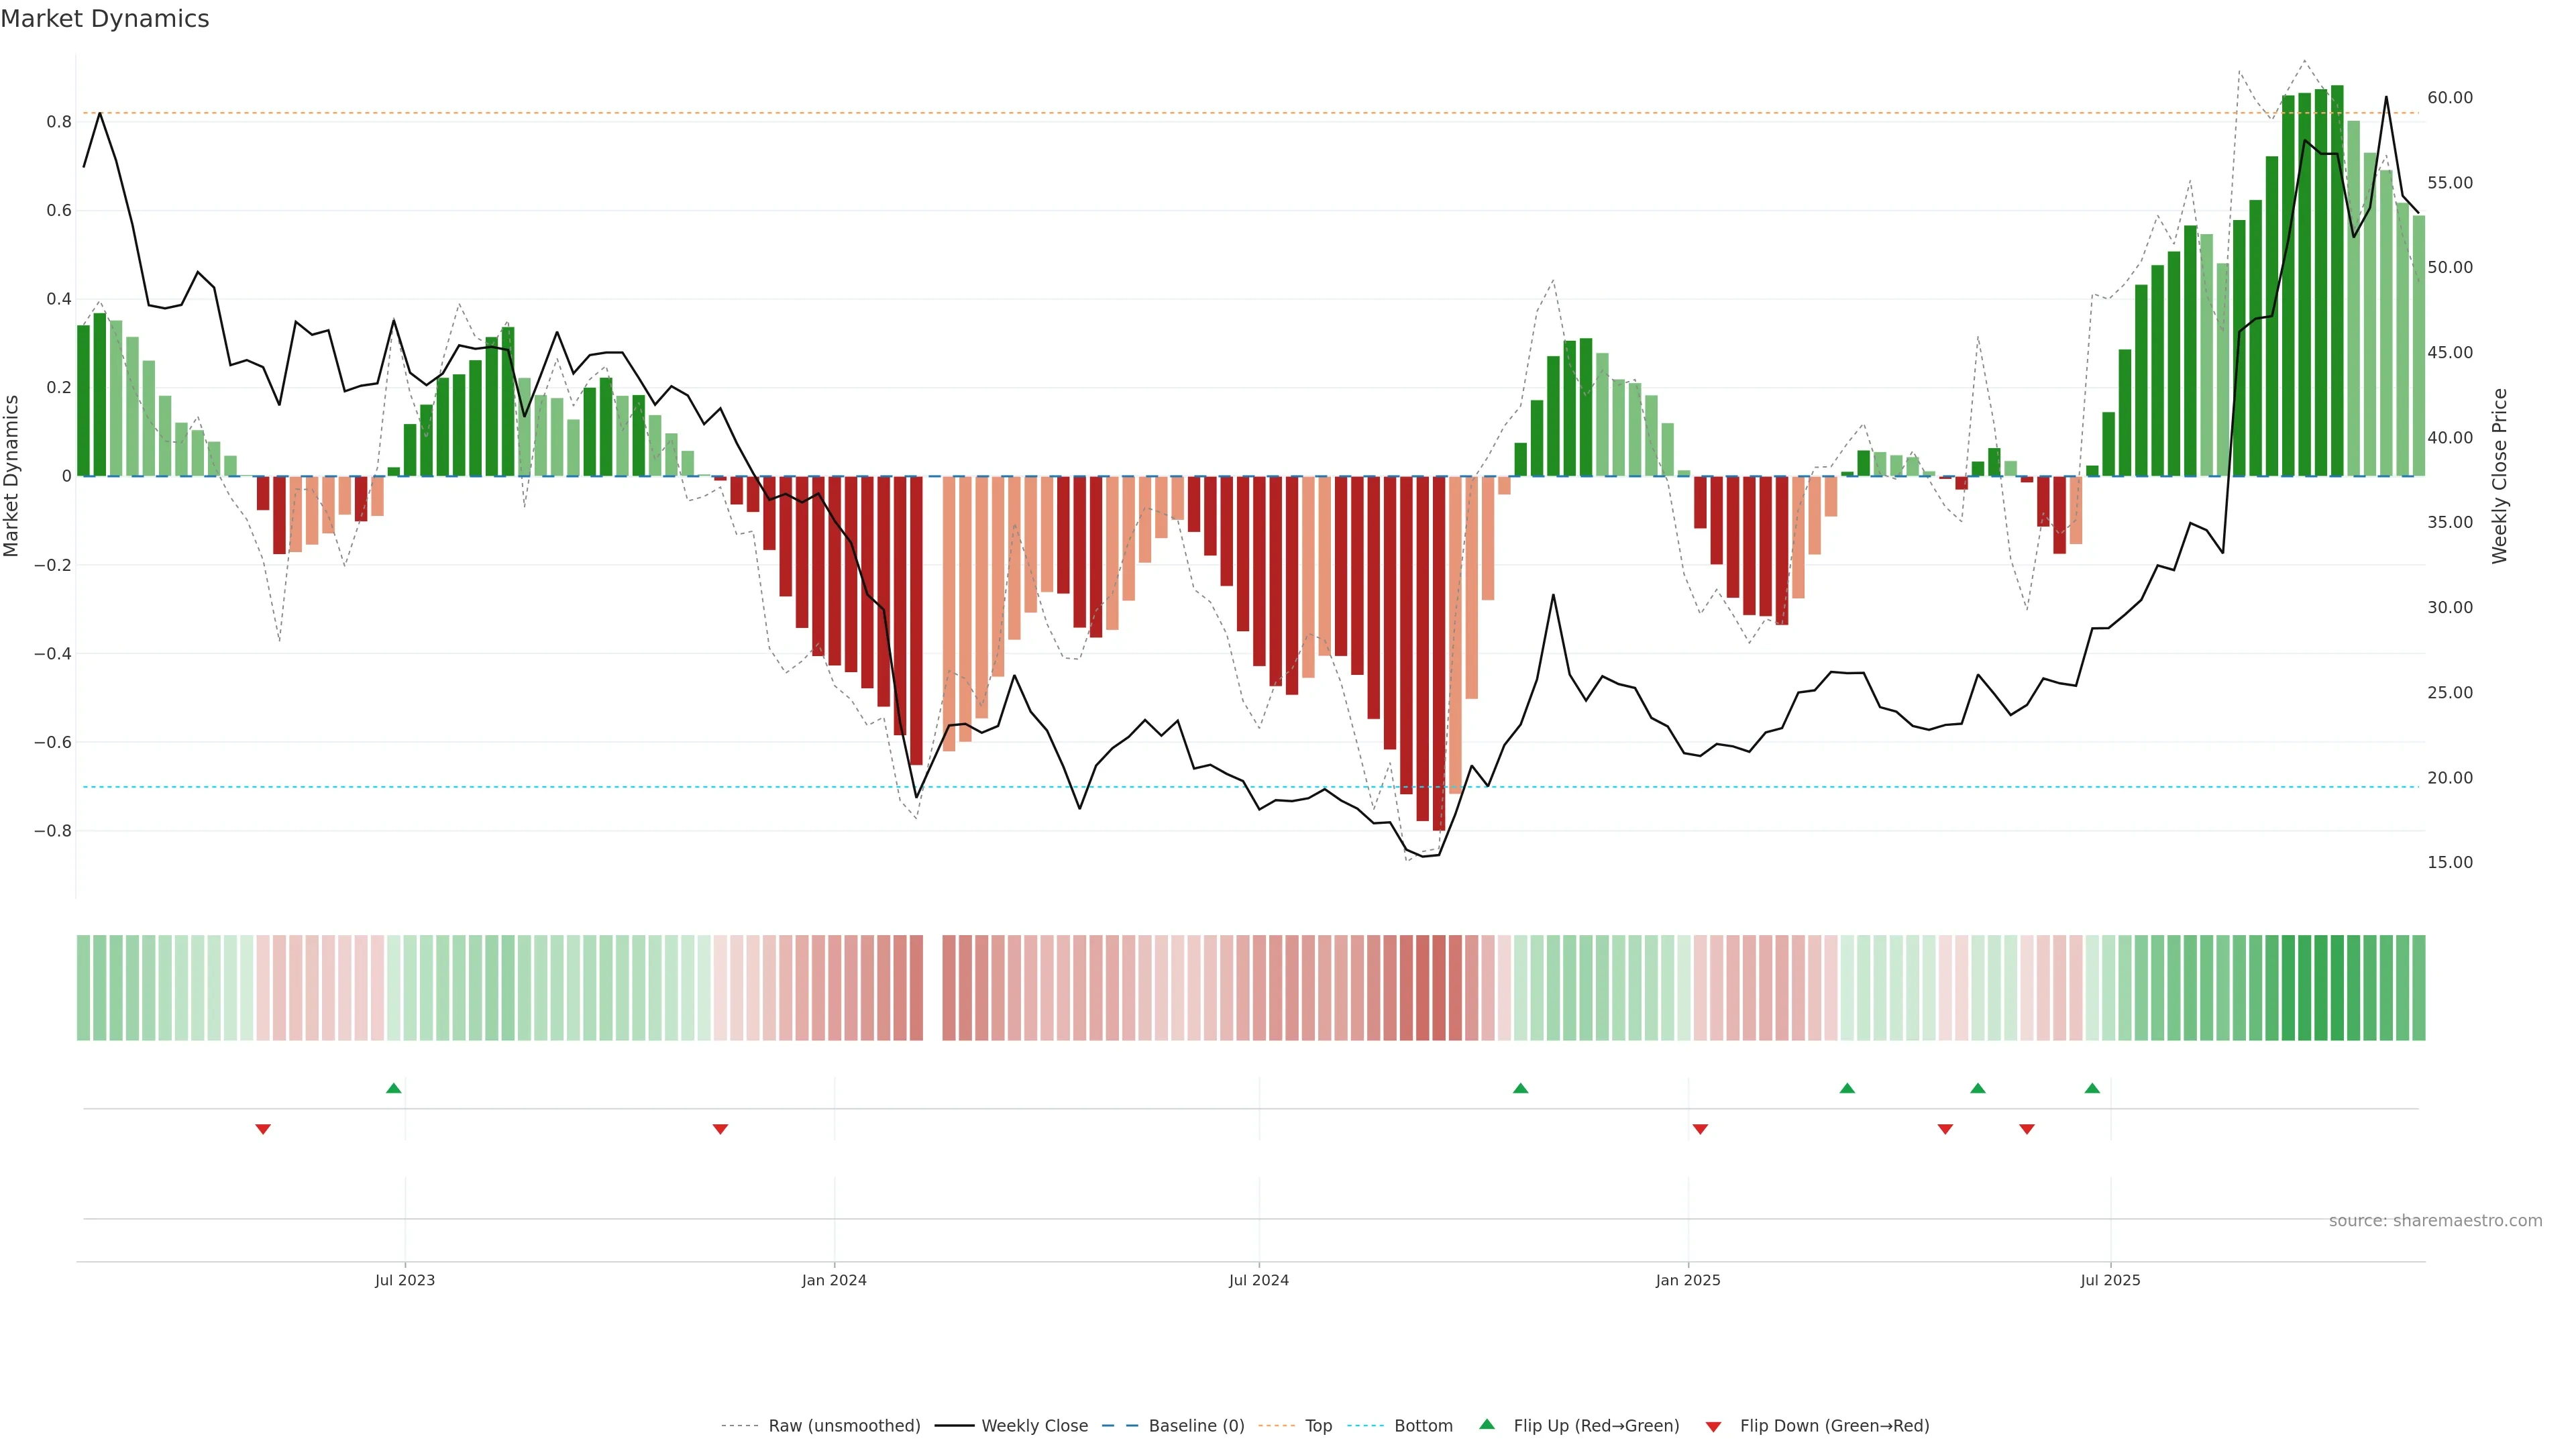
Task: Click the first red flip-down marker on the left
Action: click(263, 1129)
